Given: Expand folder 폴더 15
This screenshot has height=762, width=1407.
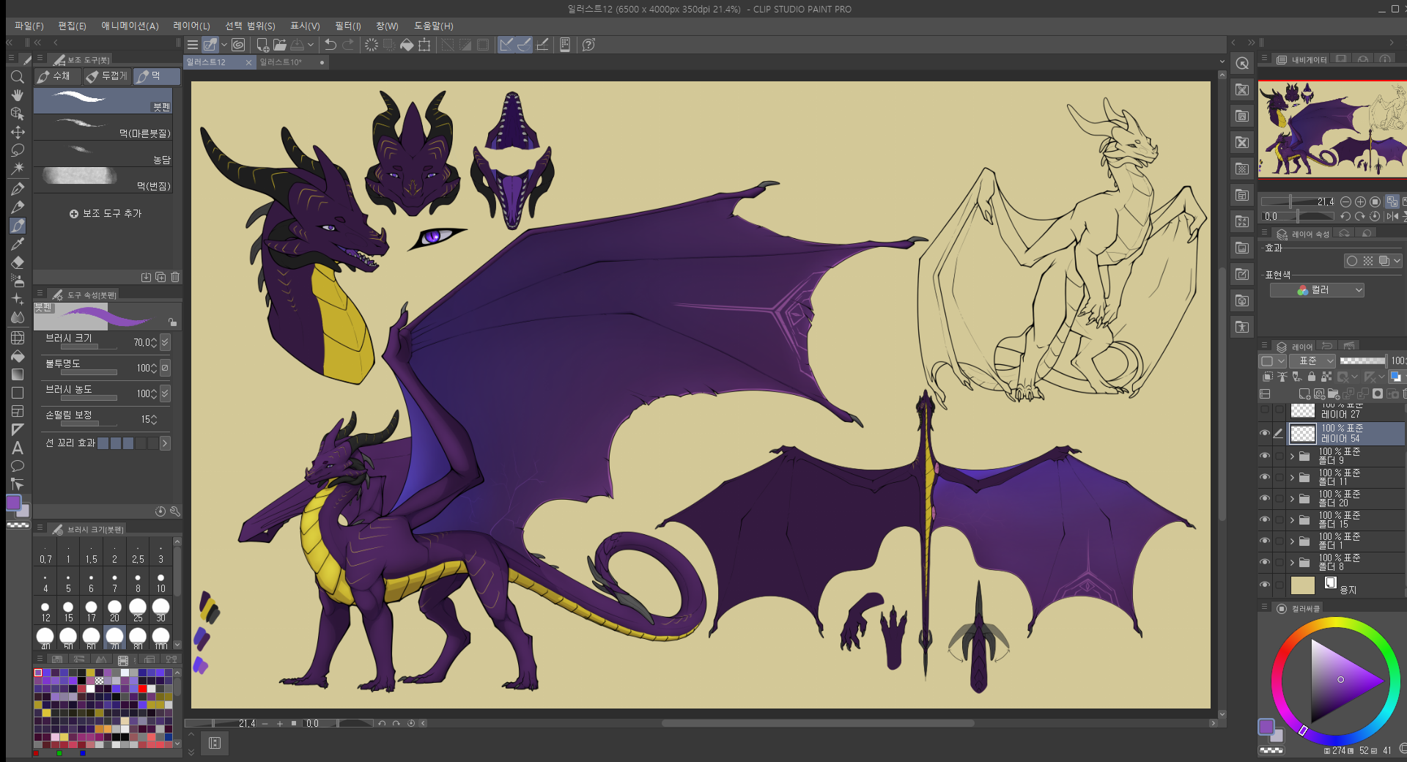Looking at the screenshot, I should click(x=1292, y=520).
